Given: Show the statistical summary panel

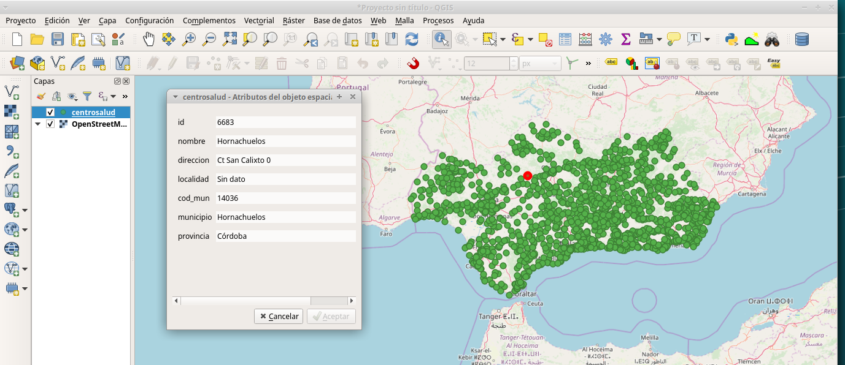Looking at the screenshot, I should coord(625,39).
